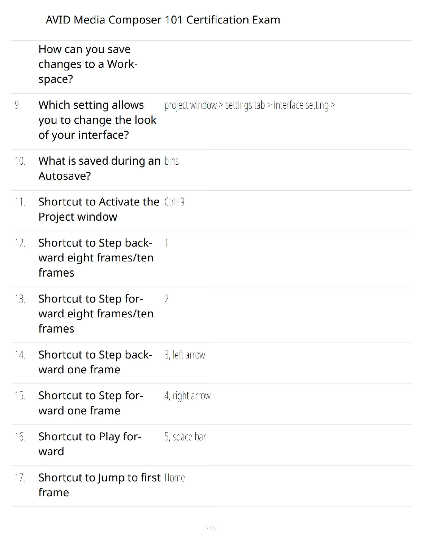The width and height of the screenshot is (423, 547).
Task: Click the page number at page bottom
Action: (211, 528)
